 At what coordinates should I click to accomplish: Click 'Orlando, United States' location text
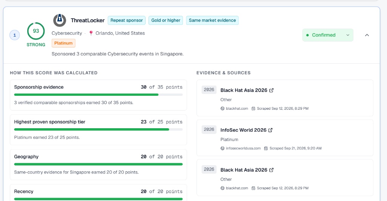120,33
